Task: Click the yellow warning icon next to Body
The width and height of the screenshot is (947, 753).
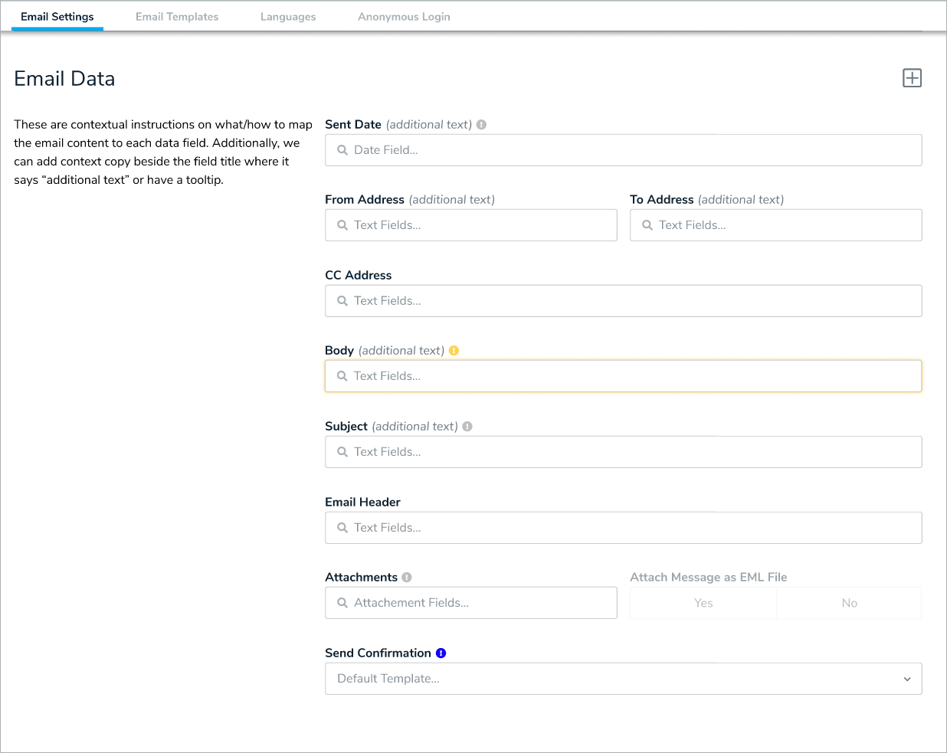Action: click(454, 350)
